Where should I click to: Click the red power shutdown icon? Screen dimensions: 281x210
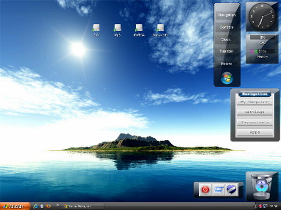(x=205, y=189)
